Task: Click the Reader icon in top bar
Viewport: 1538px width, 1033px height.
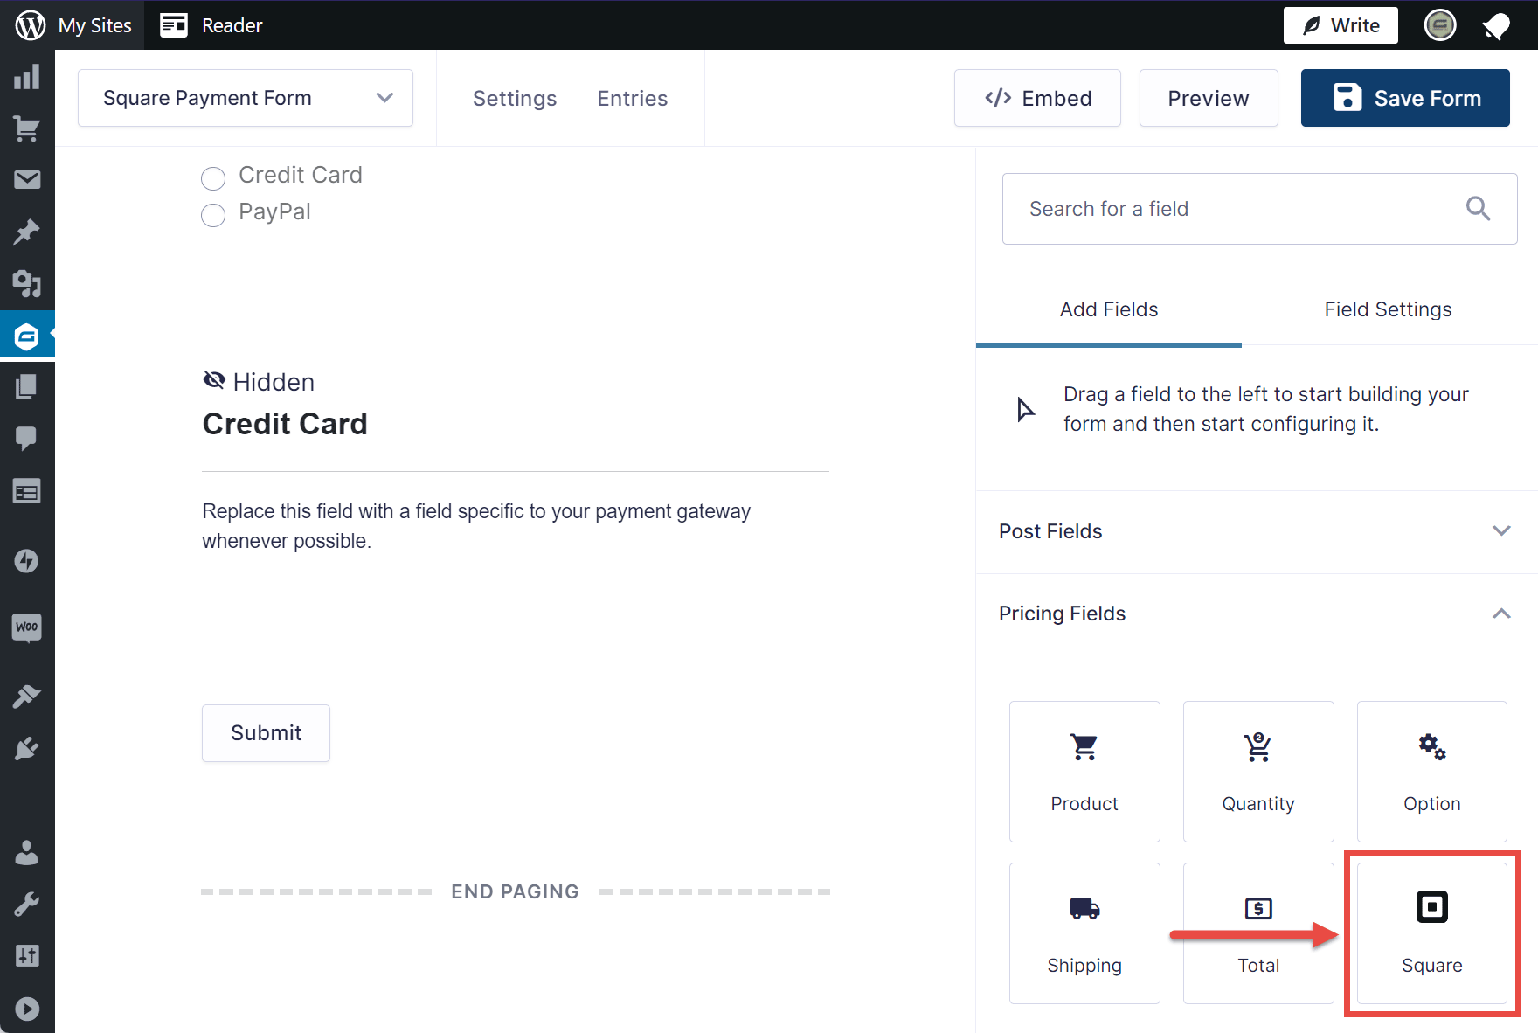Action: click(x=174, y=25)
